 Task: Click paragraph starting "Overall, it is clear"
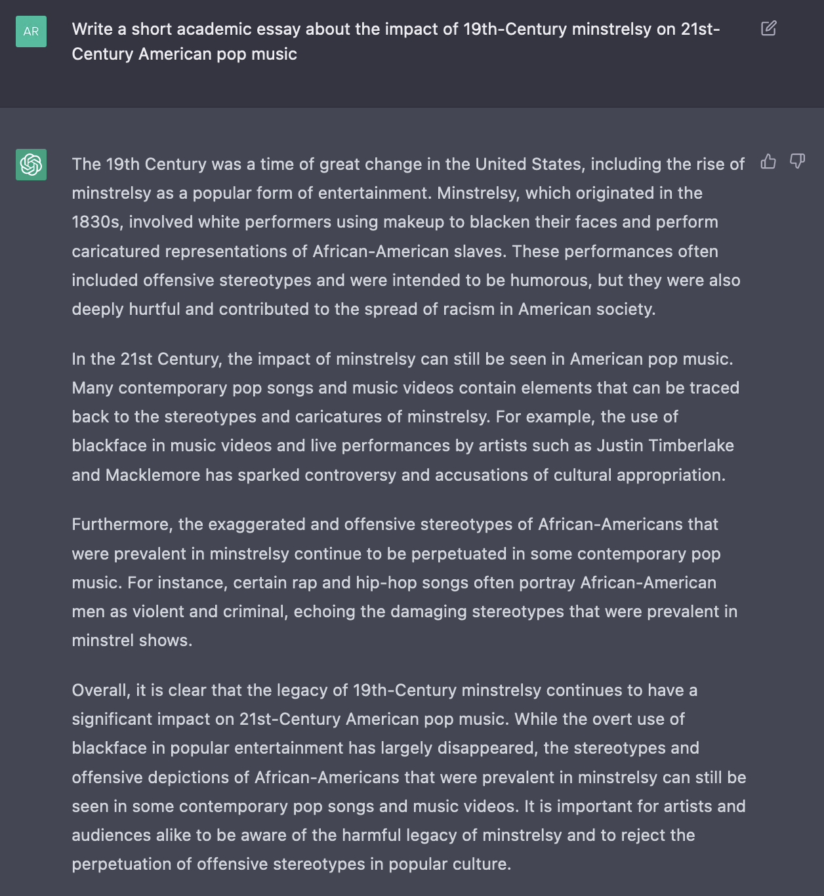pyautogui.click(x=408, y=777)
